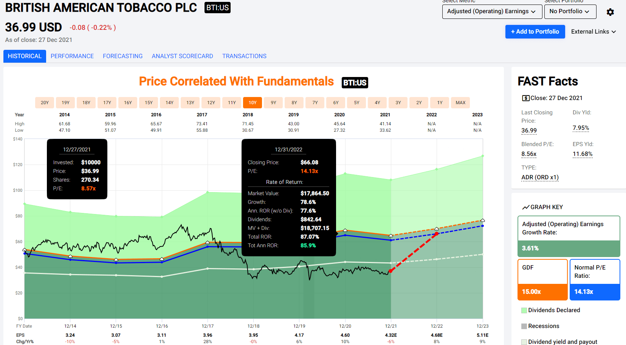Viewport: 626px width, 345px height.
Task: Click the BTI:US ticker badge in header
Action: (217, 8)
